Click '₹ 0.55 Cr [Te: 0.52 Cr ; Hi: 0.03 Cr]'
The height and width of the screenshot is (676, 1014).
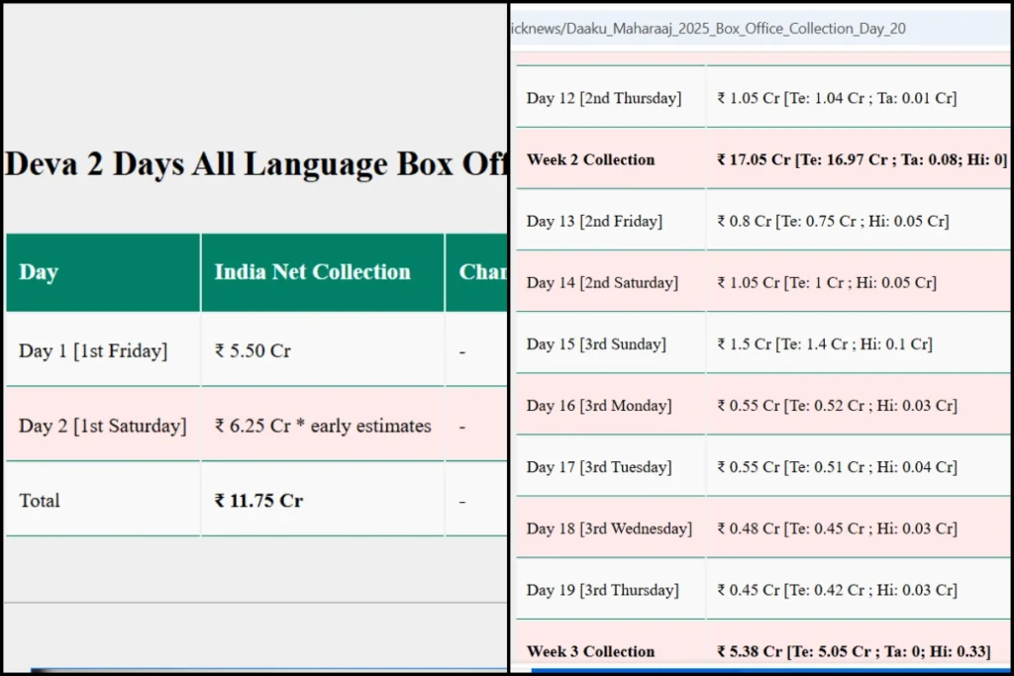(837, 405)
